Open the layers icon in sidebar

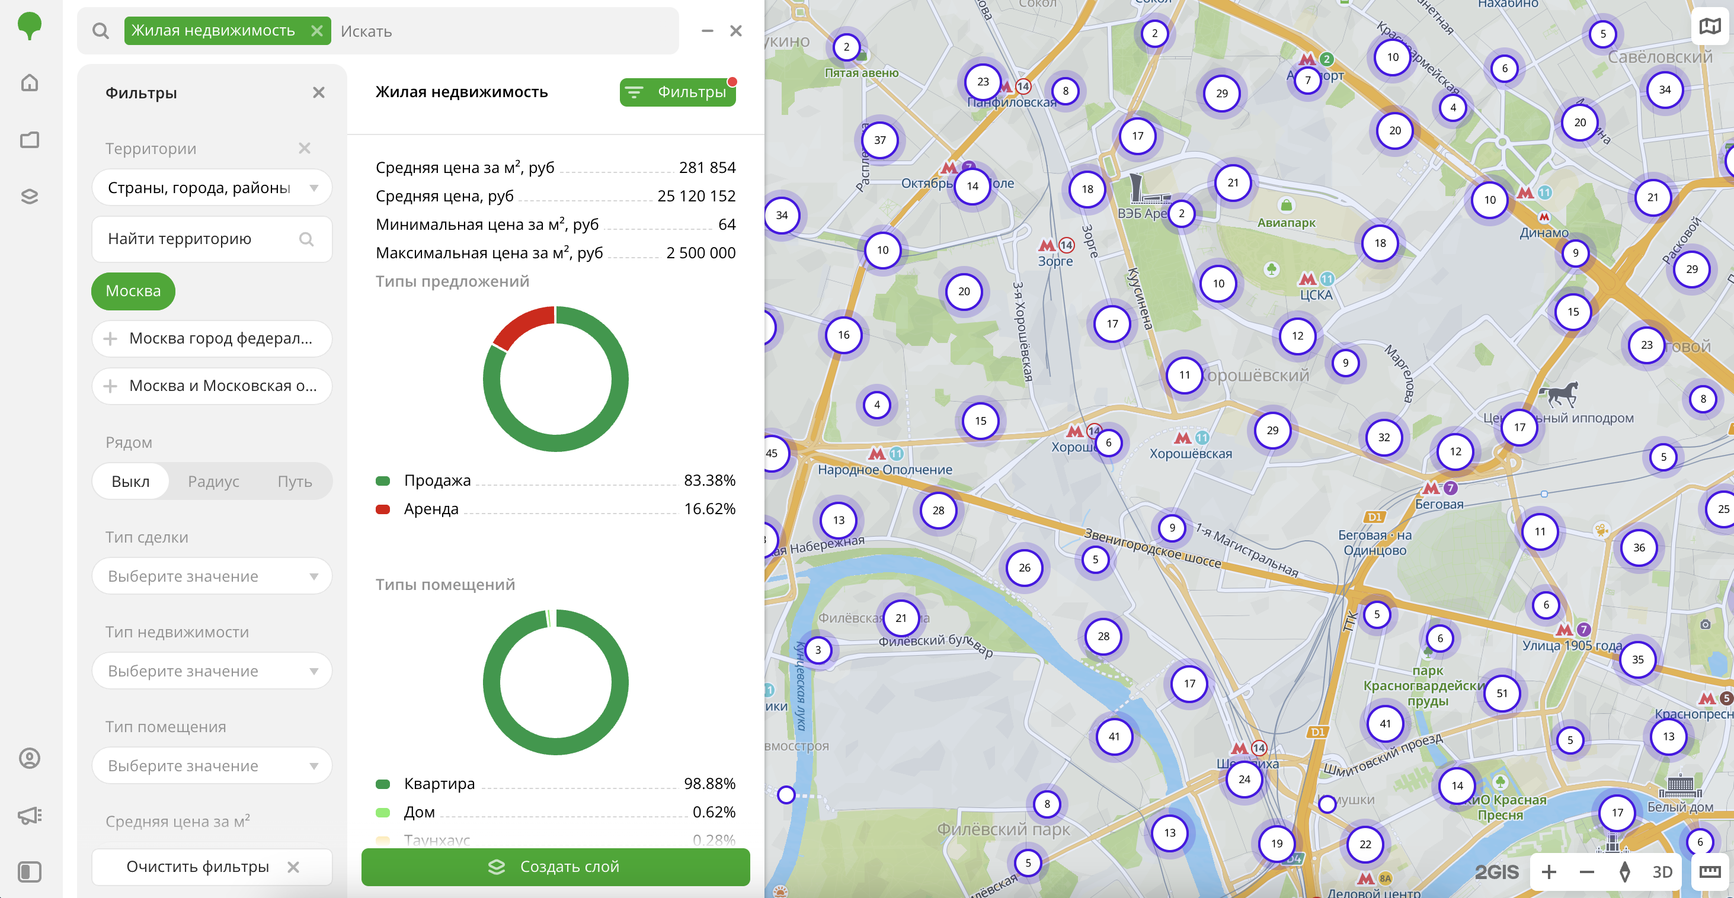pyautogui.click(x=29, y=197)
